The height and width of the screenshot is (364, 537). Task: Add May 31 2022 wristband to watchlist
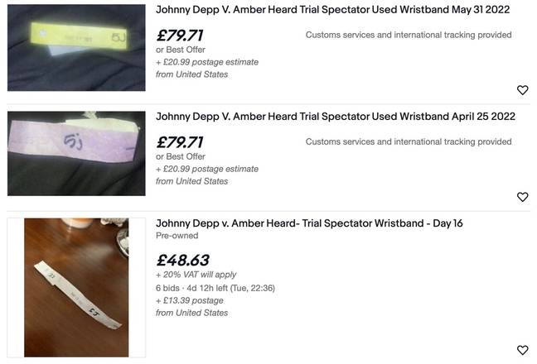522,90
